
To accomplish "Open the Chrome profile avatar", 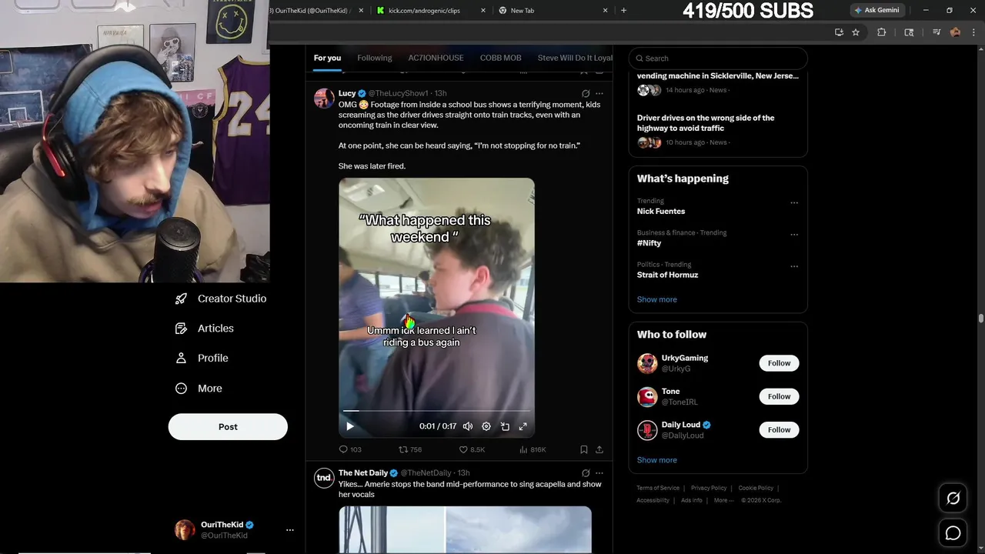I will (955, 32).
